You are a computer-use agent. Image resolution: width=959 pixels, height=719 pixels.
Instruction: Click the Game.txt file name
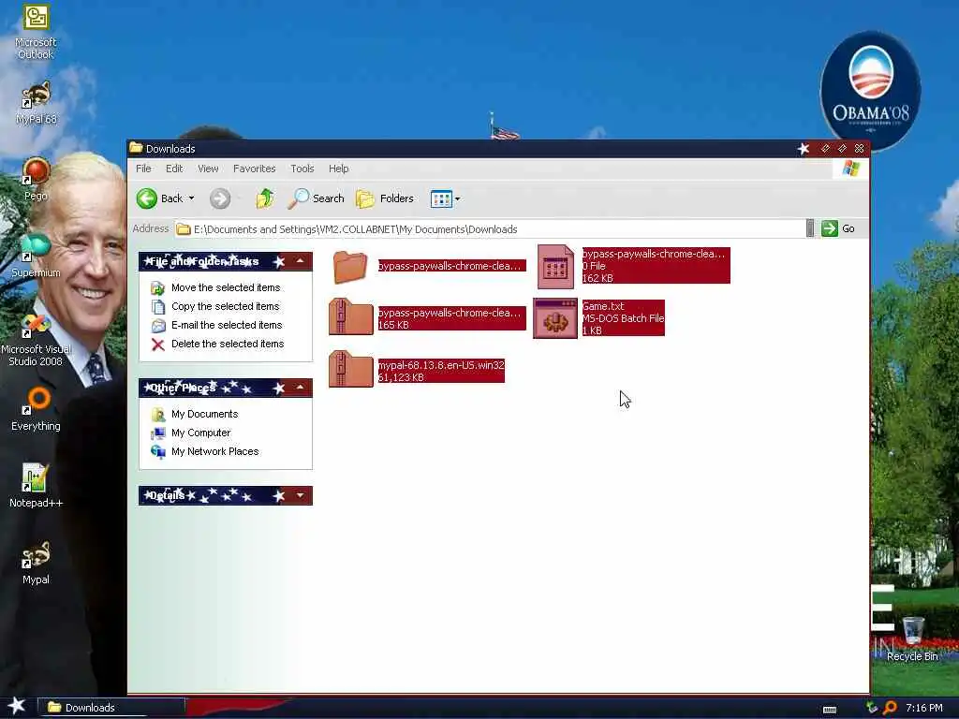pyautogui.click(x=603, y=306)
